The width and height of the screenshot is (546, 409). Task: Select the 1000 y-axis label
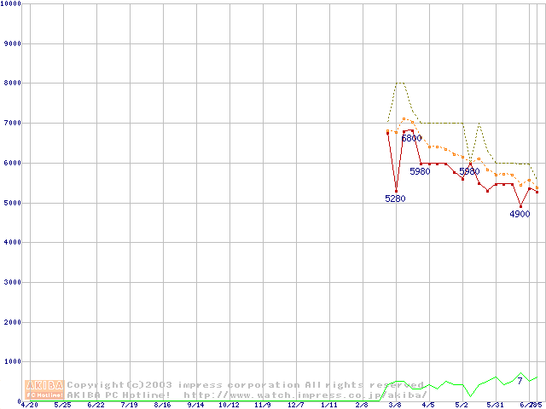pos(13,362)
